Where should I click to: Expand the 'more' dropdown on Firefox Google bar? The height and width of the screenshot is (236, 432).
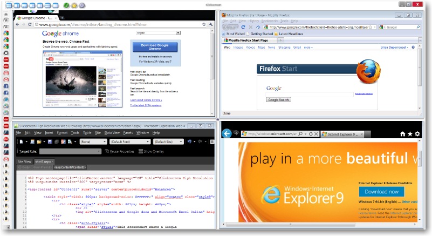308,48
